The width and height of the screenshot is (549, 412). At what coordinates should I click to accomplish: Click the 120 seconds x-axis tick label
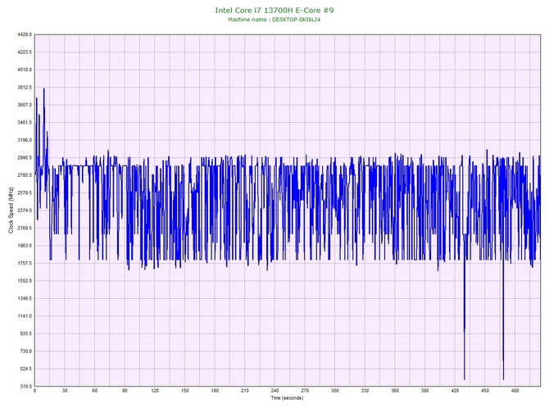tap(155, 391)
